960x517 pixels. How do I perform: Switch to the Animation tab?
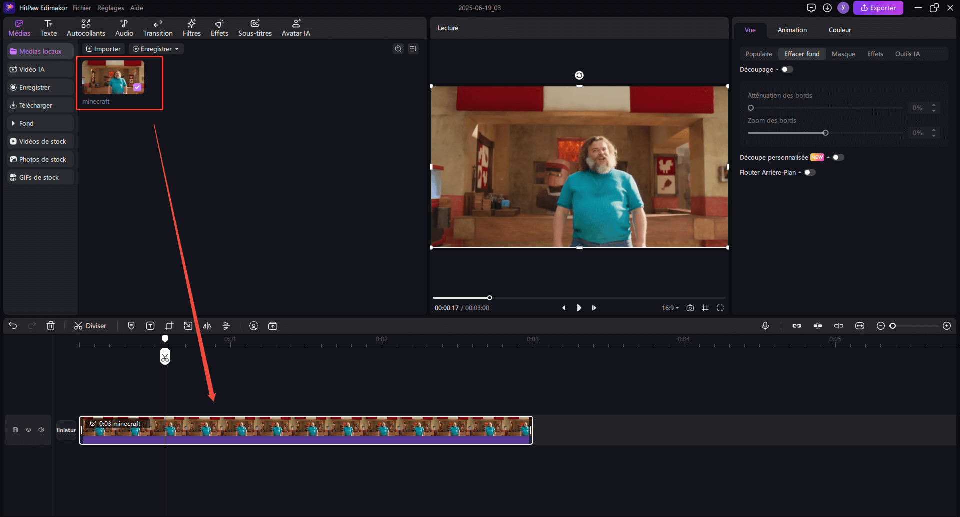pyautogui.click(x=792, y=30)
